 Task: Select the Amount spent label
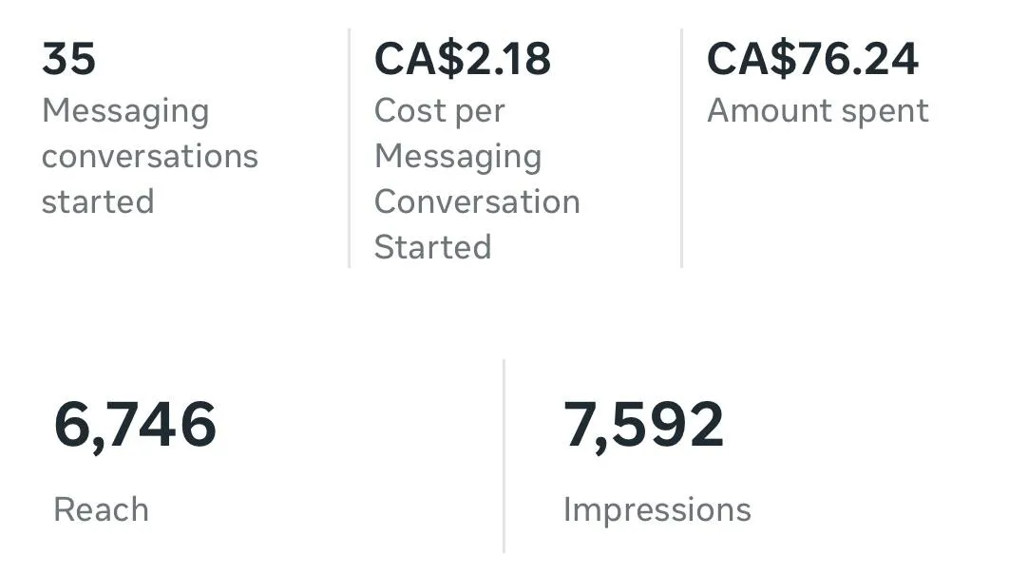(x=818, y=110)
